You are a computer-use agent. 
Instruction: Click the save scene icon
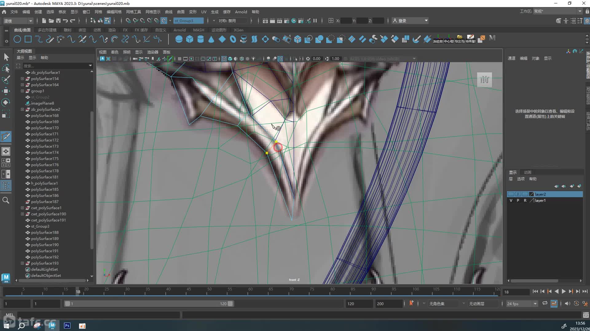pos(58,21)
